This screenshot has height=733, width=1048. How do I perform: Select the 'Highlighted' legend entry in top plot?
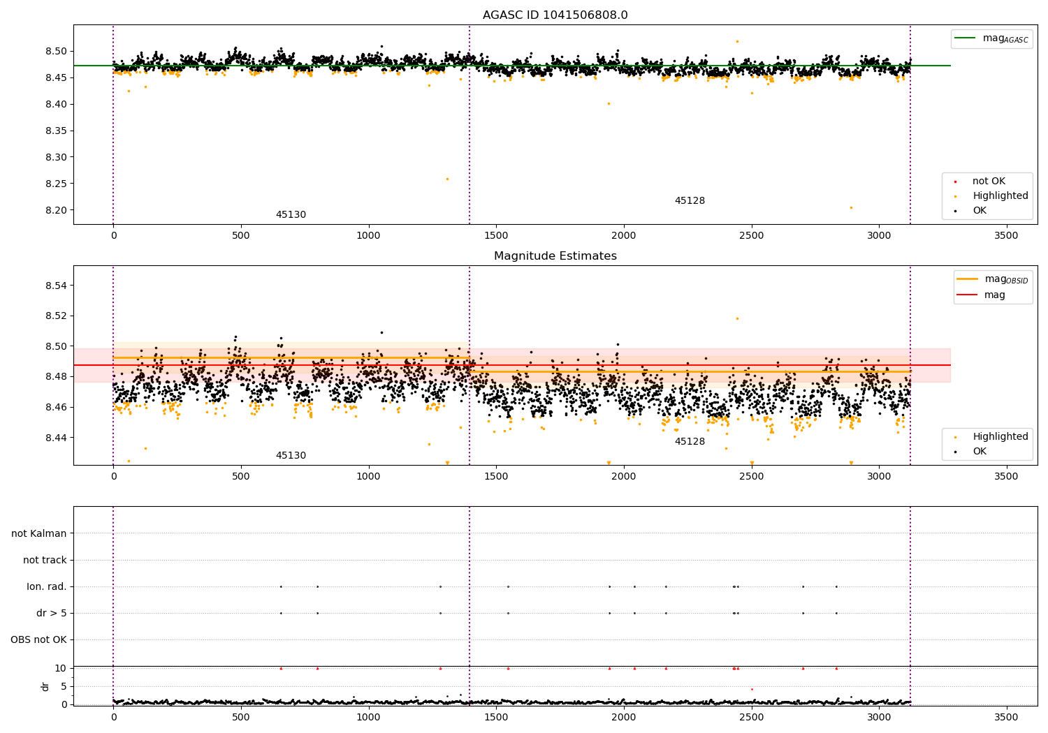tap(1000, 196)
